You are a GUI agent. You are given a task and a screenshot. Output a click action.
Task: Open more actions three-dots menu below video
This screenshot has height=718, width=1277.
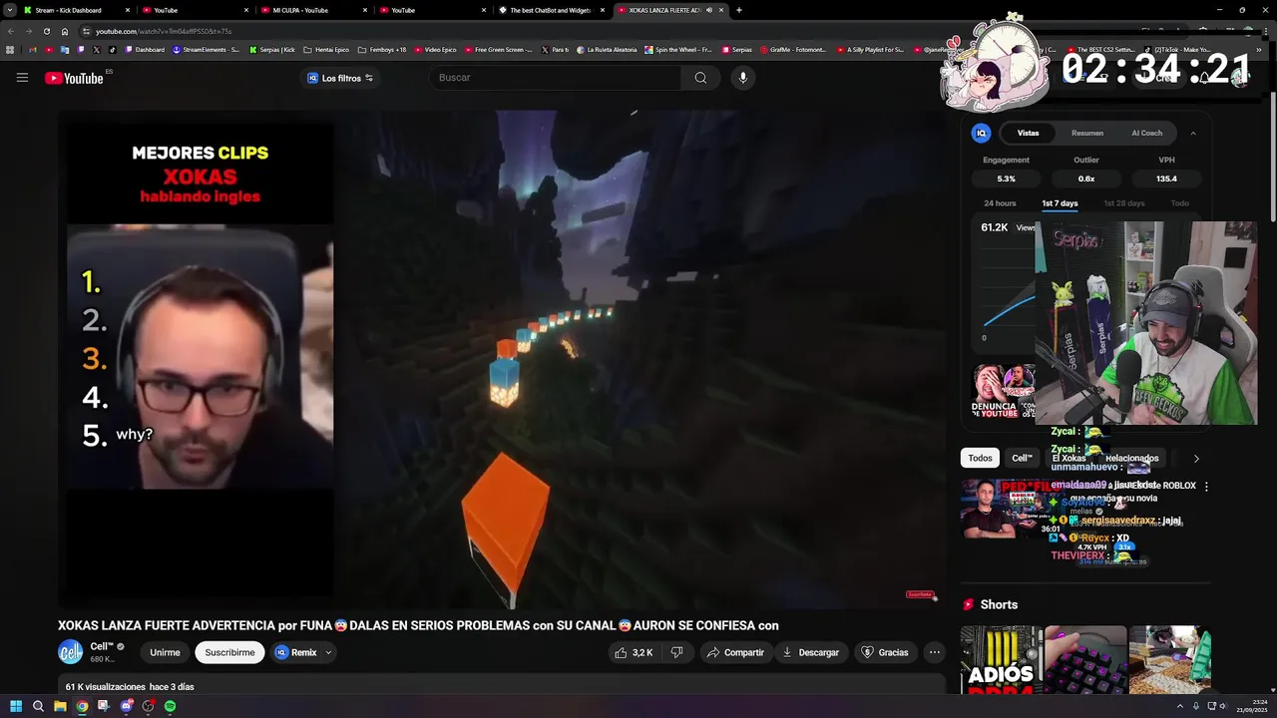[934, 652]
